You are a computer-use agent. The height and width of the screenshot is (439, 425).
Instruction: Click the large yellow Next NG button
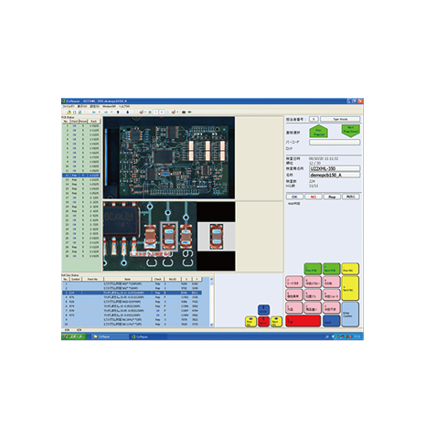point(350,288)
